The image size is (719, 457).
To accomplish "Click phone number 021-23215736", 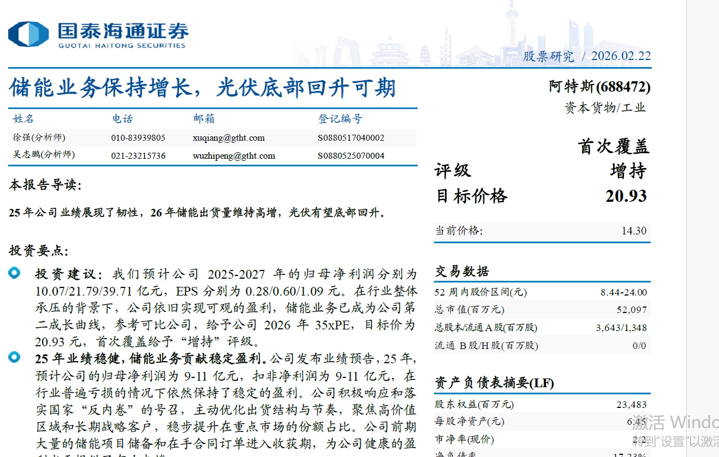I will [138, 155].
